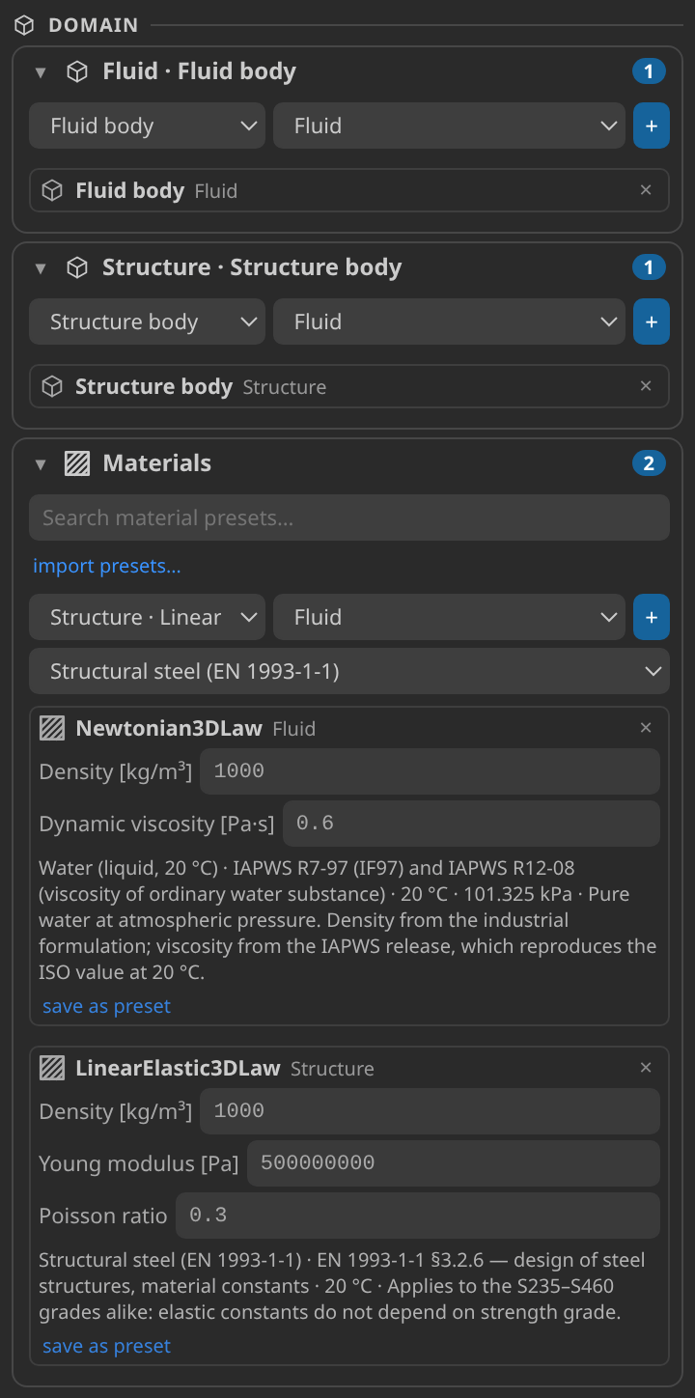Click the Poisson ratio input field
Image resolution: width=695 pixels, height=1398 pixels.
[418, 1216]
